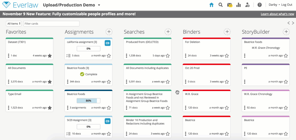296x140 pixels.
Task: Open project management user-gear icon
Action: coord(248,5)
